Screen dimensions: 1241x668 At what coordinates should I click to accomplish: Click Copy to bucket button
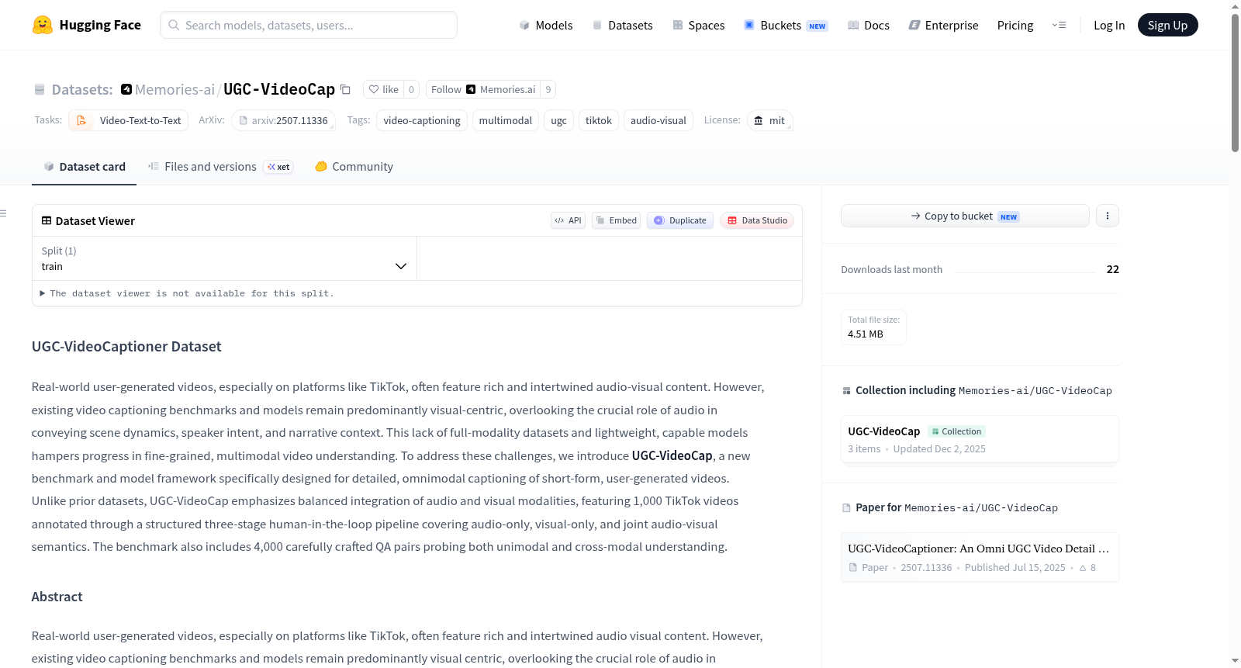pos(965,216)
